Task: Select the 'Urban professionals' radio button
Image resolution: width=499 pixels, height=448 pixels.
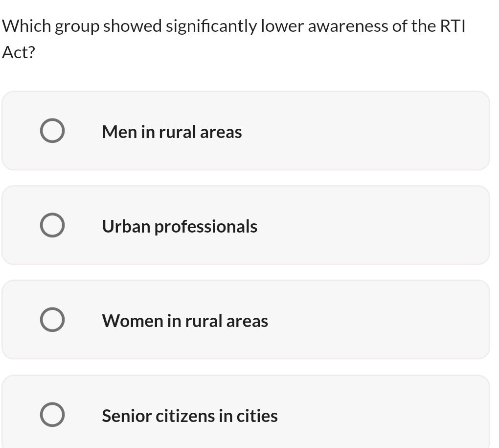Action: click(52, 225)
